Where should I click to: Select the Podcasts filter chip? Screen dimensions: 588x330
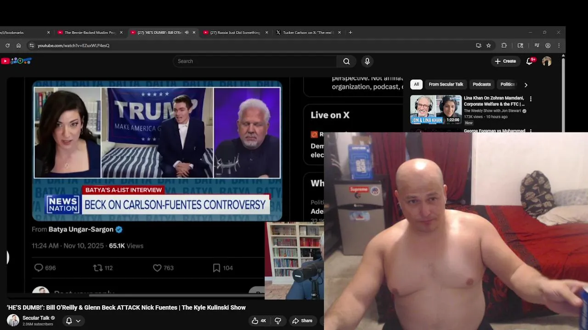pyautogui.click(x=481, y=84)
